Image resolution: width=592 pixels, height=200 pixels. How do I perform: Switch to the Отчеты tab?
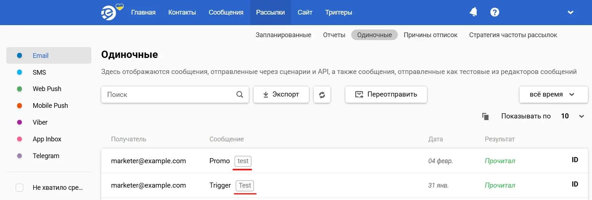click(334, 35)
